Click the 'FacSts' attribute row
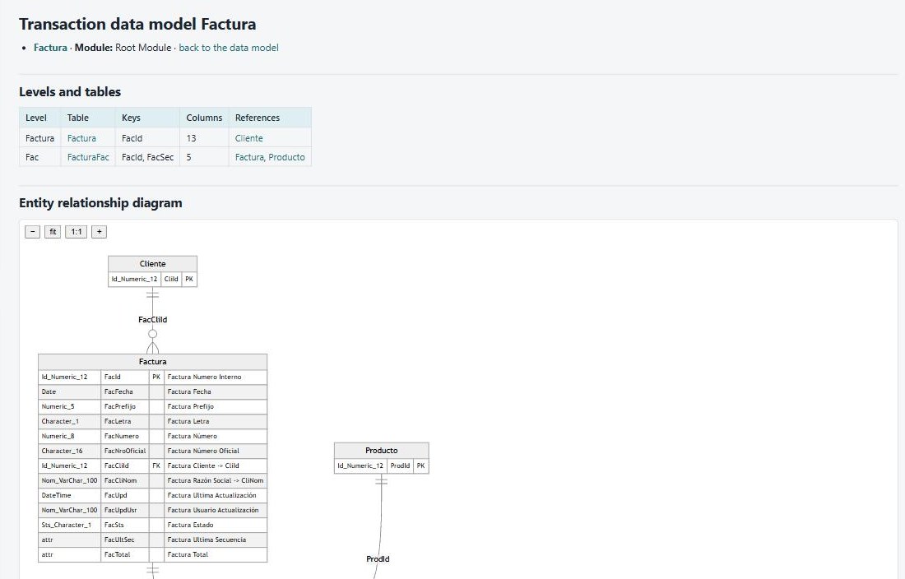 (152, 525)
